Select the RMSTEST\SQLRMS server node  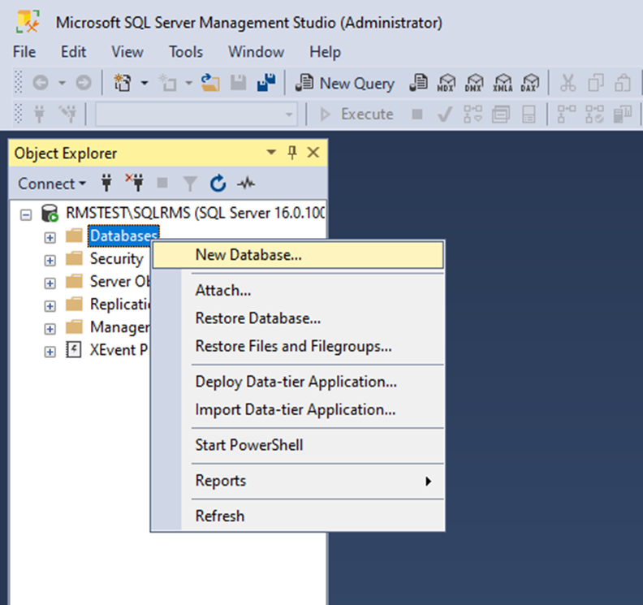[195, 214]
